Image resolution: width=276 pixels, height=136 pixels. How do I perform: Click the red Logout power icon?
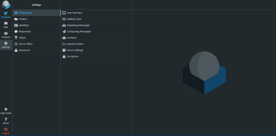(6, 129)
